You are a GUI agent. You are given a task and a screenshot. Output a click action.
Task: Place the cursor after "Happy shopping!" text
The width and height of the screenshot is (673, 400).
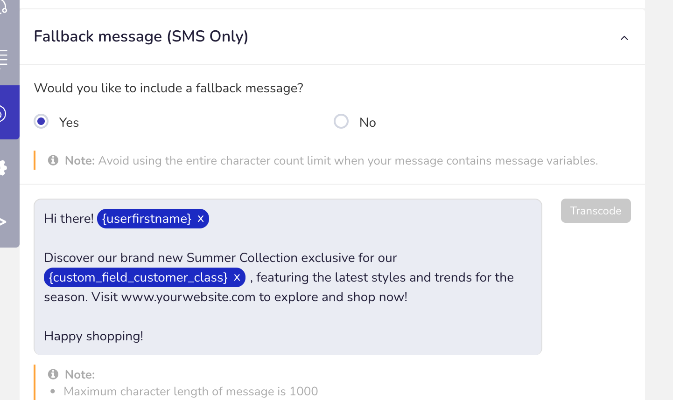tap(144, 336)
